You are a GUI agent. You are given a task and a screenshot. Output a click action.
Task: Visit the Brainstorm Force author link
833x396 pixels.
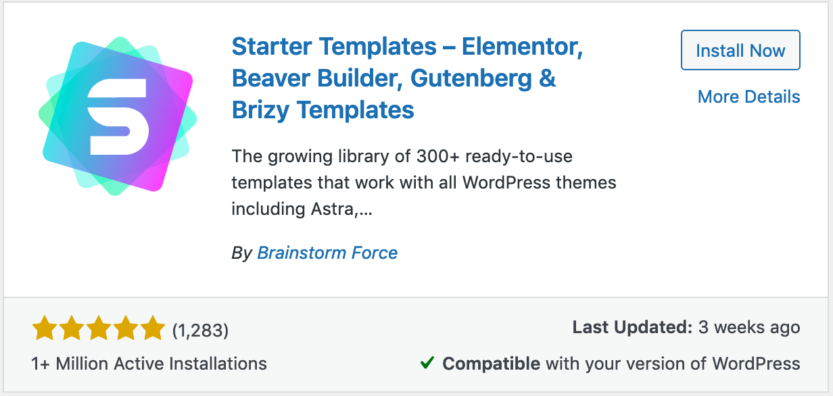tap(327, 253)
